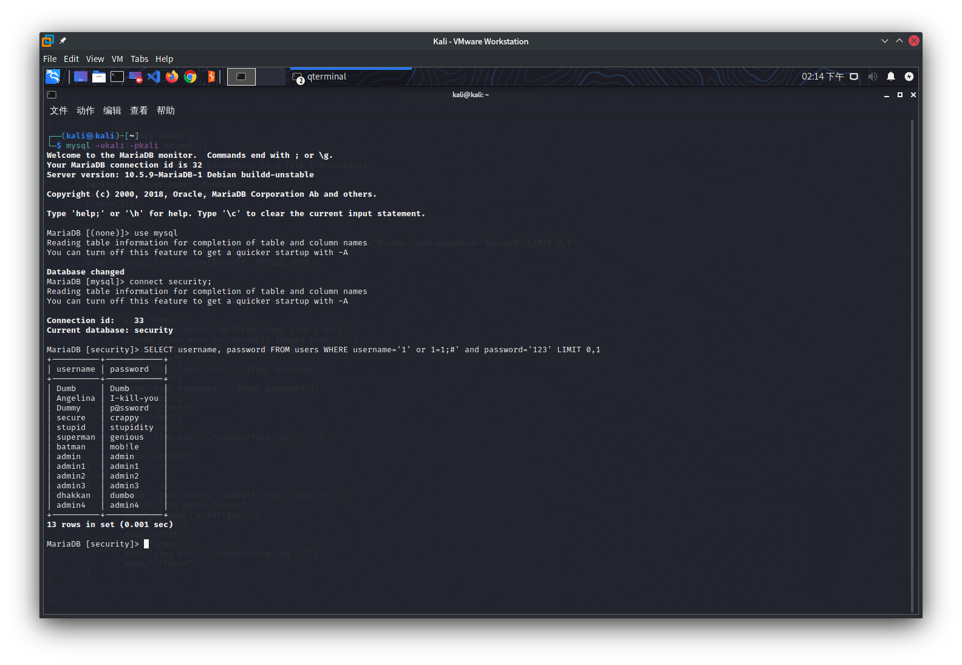Click the terminal vertical scrollbar
This screenshot has height=665, width=962.
(x=912, y=366)
